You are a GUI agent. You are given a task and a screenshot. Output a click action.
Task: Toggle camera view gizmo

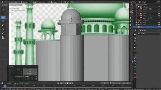(131, 25)
